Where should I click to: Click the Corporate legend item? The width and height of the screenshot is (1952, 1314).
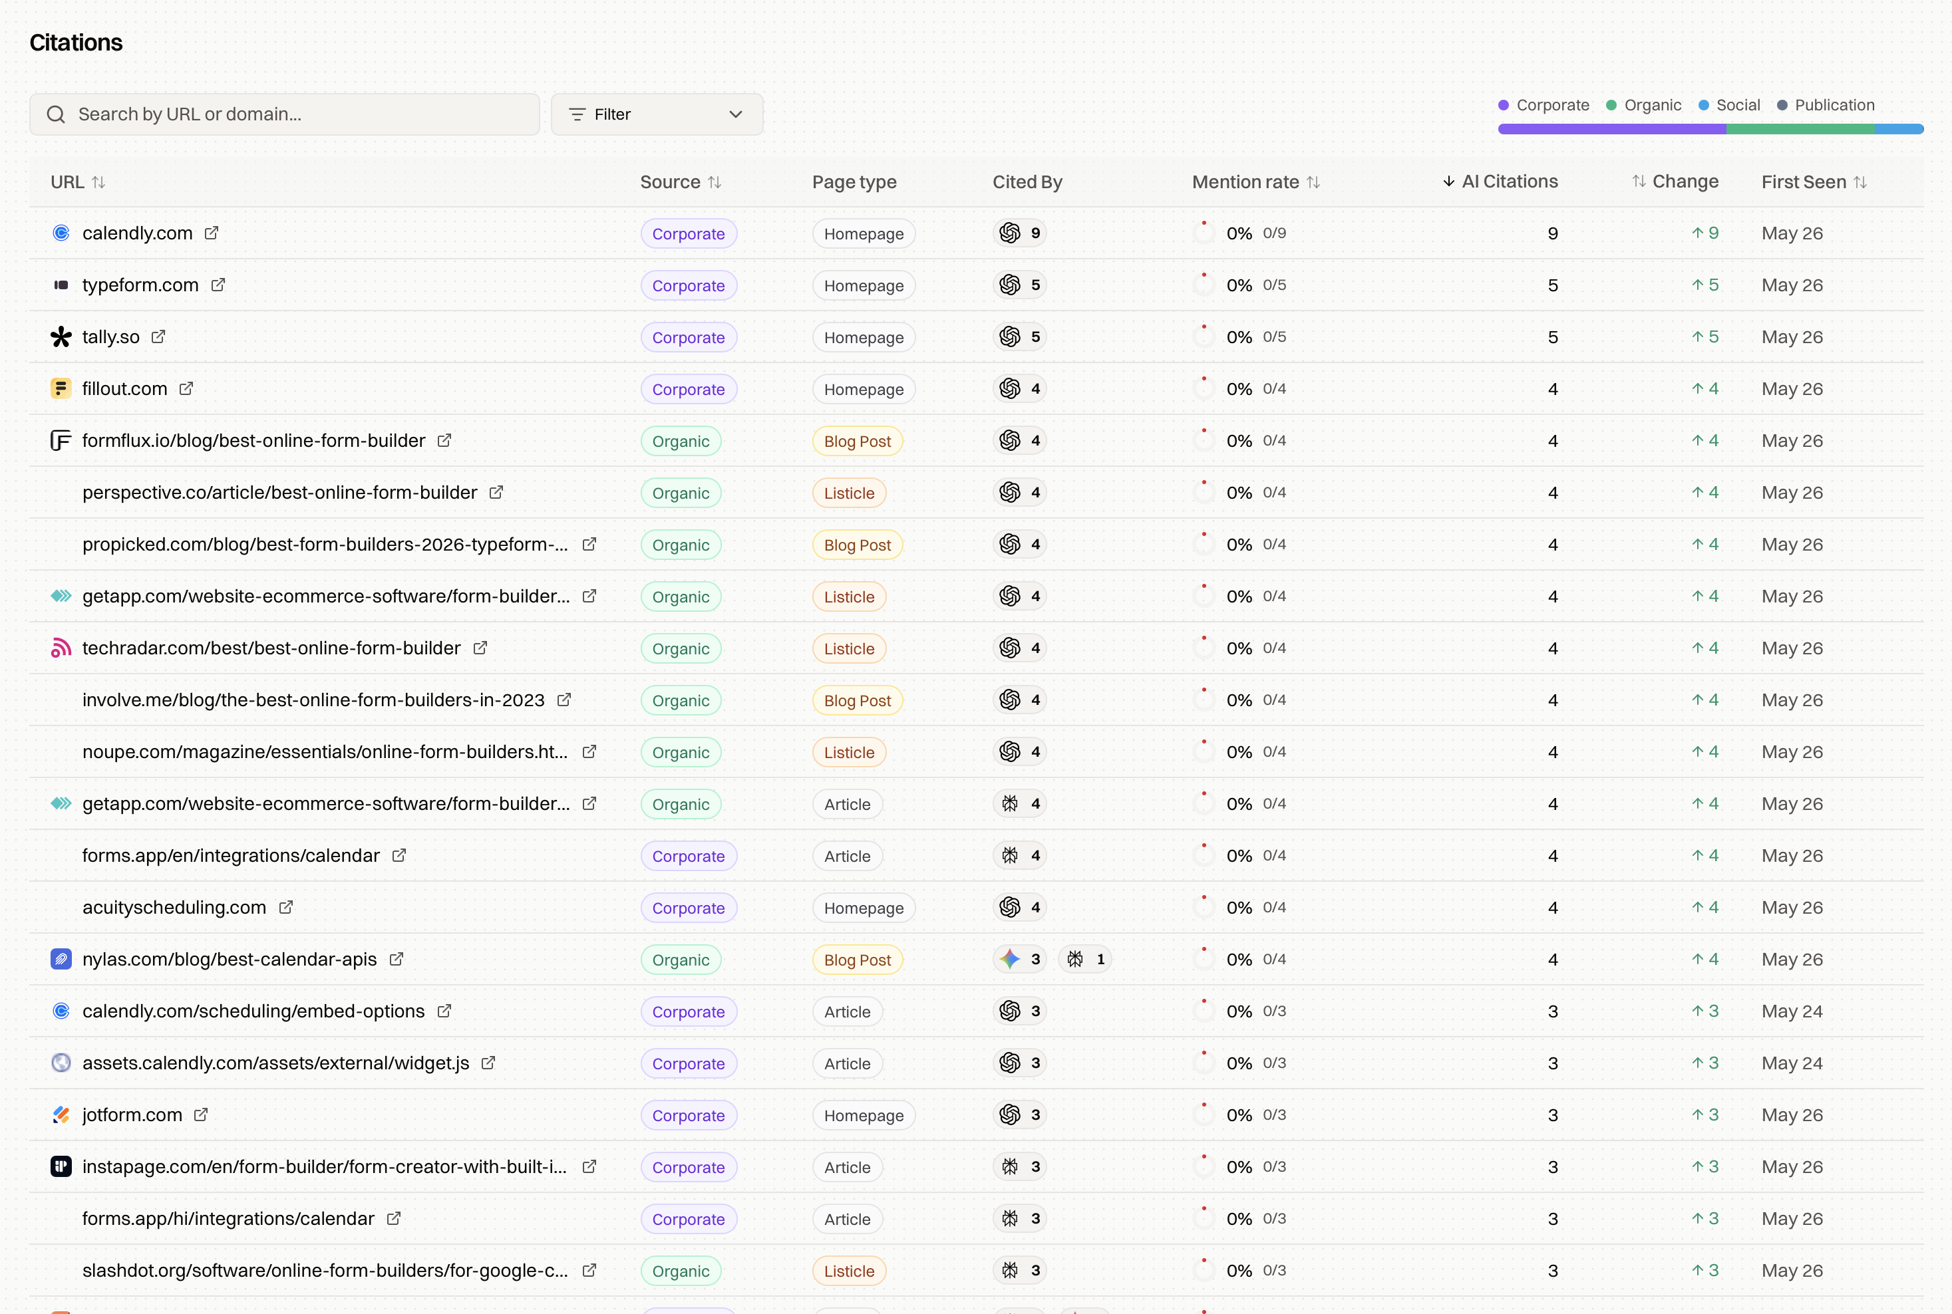(1544, 105)
